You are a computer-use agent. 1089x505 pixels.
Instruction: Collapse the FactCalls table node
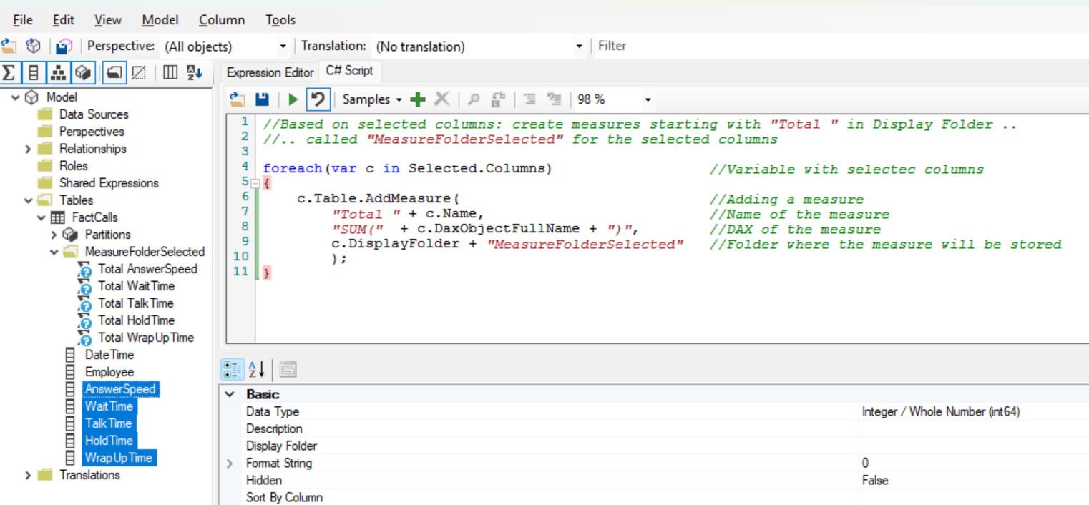click(41, 217)
